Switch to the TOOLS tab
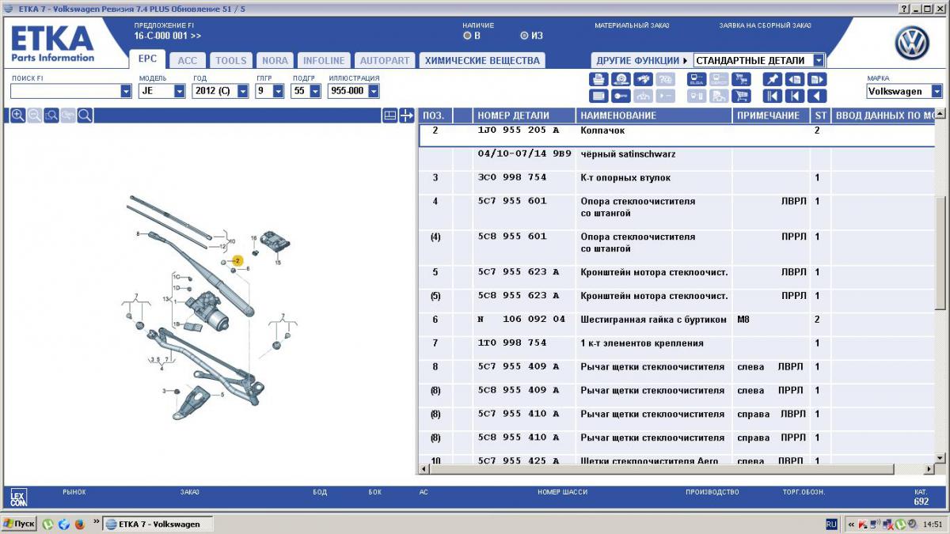This screenshot has width=950, height=534. pos(231,60)
